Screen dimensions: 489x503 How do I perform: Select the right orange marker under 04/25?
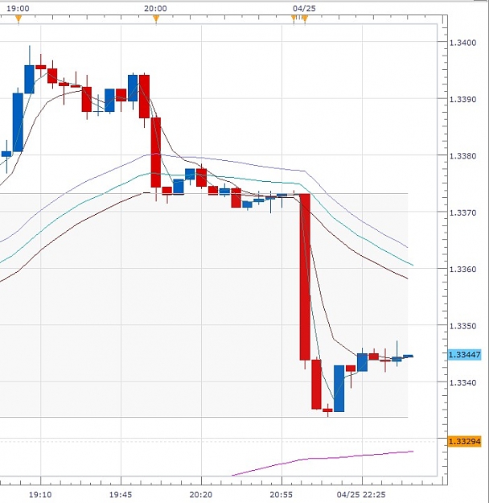pyautogui.click(x=305, y=19)
